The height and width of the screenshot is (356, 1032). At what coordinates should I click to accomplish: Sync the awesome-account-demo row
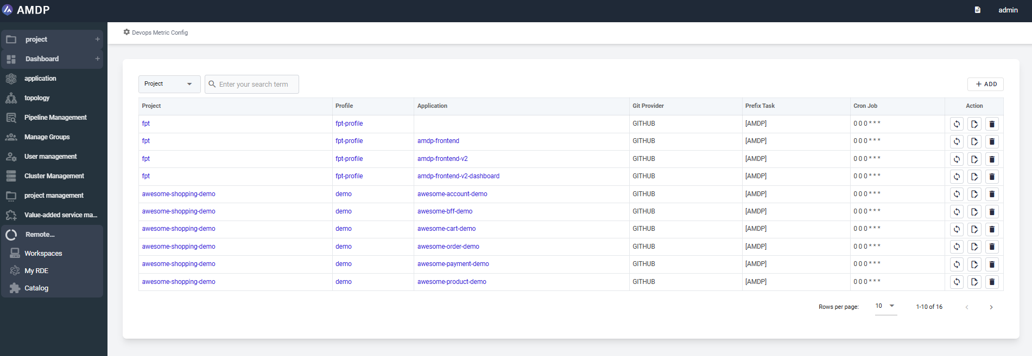click(x=957, y=194)
